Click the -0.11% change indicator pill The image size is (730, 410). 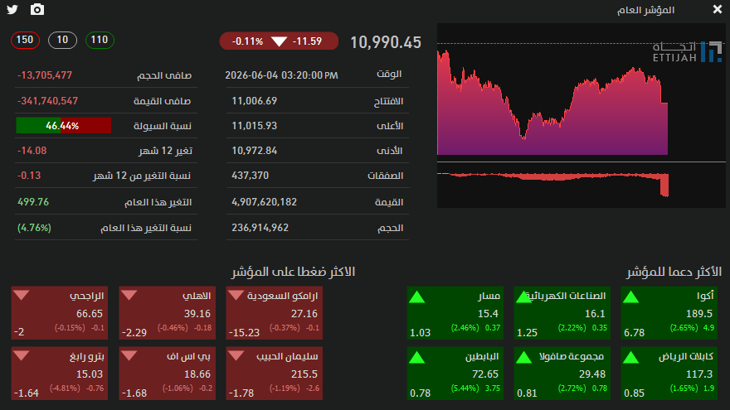(x=279, y=41)
